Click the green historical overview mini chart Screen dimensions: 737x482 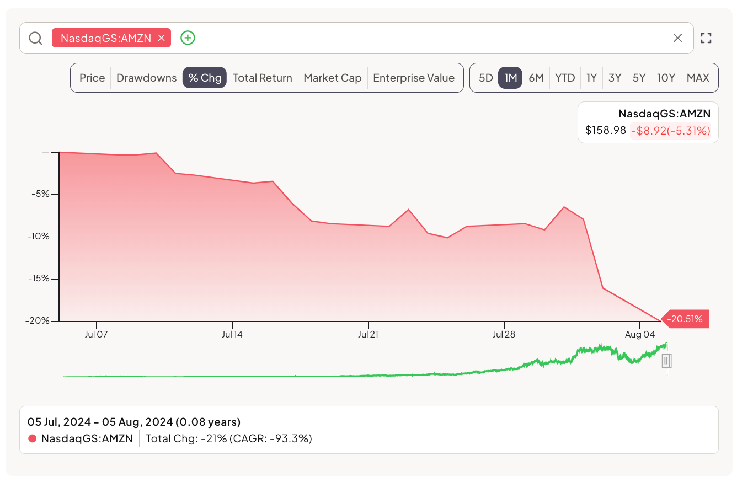coord(364,360)
